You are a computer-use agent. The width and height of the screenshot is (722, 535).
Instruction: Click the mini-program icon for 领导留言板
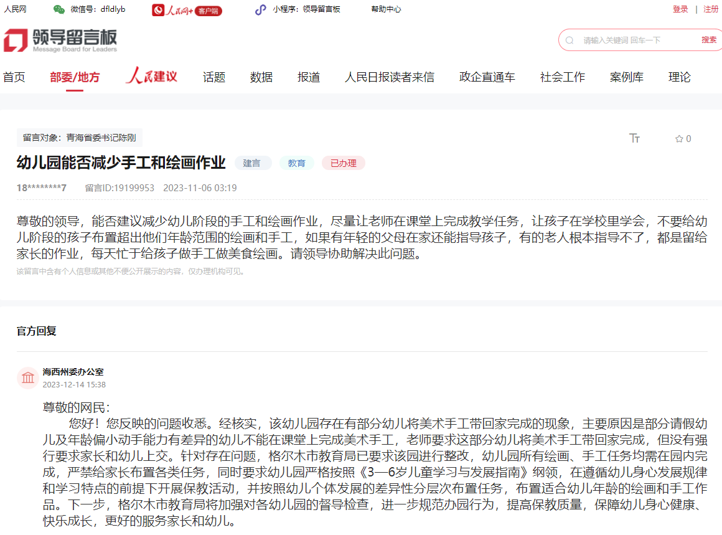[x=260, y=9]
